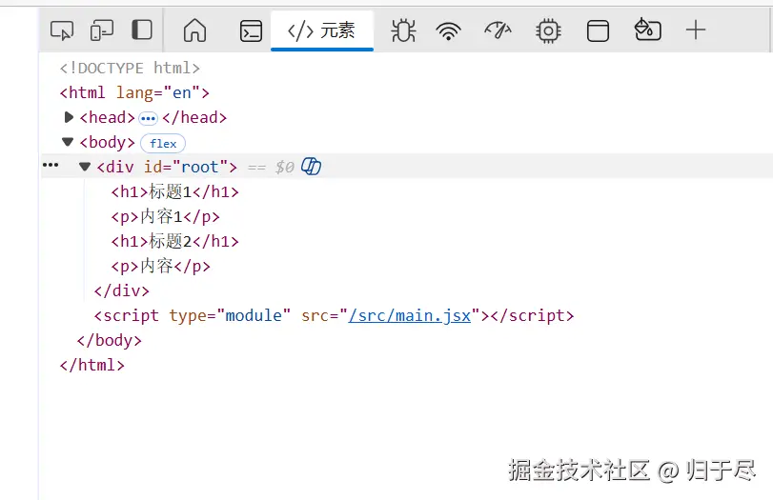This screenshot has width=773, height=500.
Task: Open the Application window tool
Action: pyautogui.click(x=598, y=31)
